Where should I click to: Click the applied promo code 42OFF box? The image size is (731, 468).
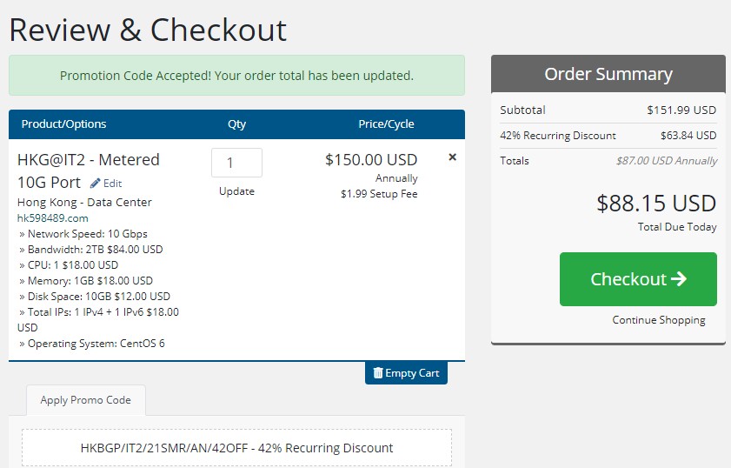(236, 448)
